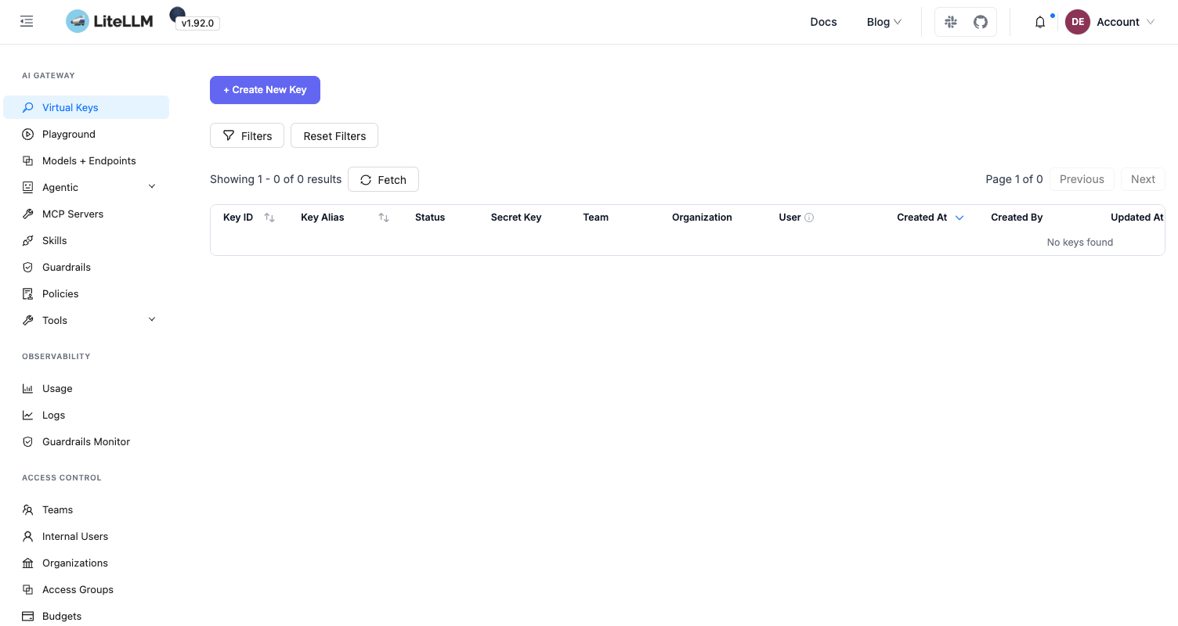The image size is (1178, 626).
Task: Click the Guardrails shield icon
Action: click(28, 268)
